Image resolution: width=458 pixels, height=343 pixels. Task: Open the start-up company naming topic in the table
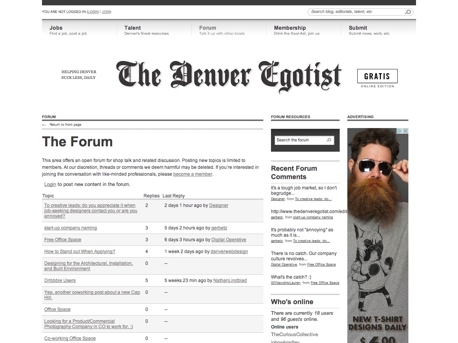71,228
